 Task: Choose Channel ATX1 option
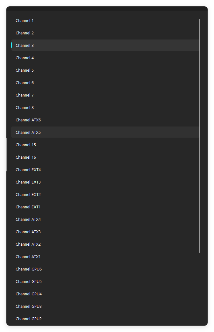tap(106, 256)
